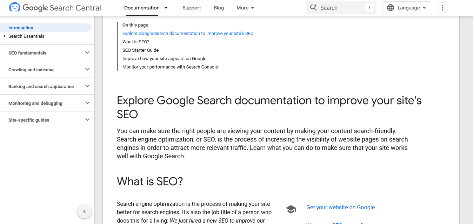
Task: Collapse the side navigation panel
Action: (x=85, y=211)
